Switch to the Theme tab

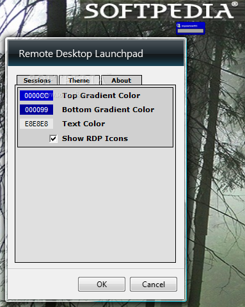pos(79,80)
